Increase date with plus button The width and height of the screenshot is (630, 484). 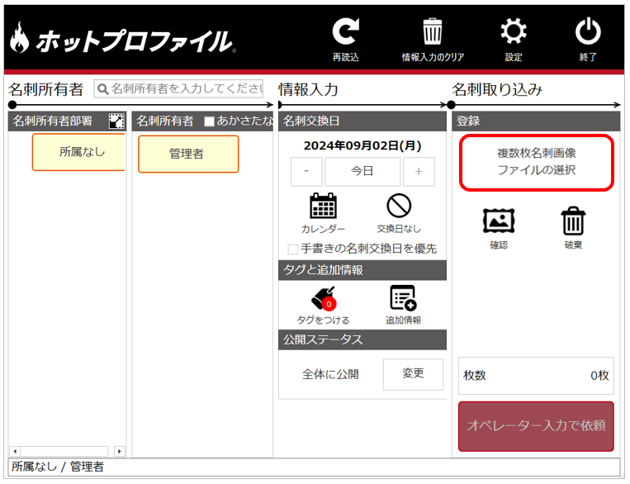[x=419, y=172]
